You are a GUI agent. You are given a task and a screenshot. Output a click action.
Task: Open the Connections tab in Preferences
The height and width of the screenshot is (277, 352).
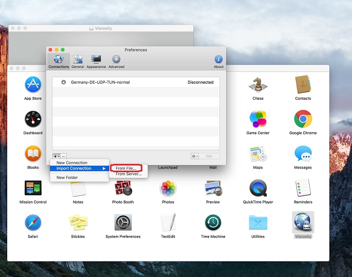click(59, 61)
